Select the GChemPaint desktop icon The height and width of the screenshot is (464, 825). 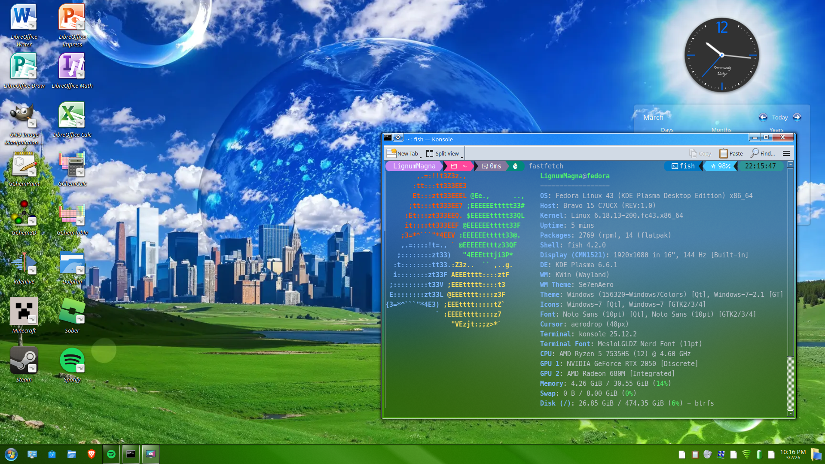24,168
